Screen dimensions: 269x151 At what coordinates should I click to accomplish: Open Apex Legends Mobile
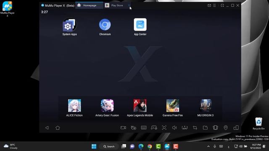point(140,108)
